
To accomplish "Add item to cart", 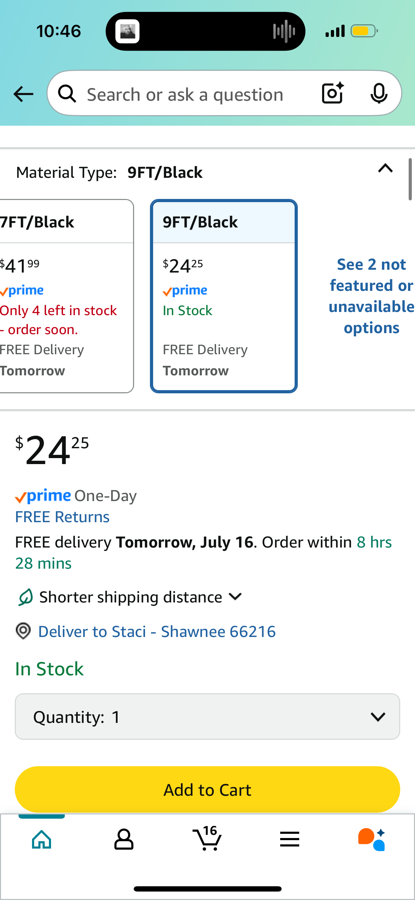I will coord(207,789).
